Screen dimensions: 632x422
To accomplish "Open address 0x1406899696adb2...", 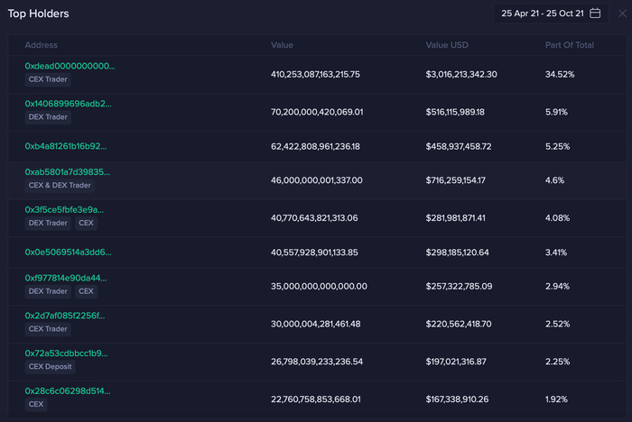I will point(68,104).
